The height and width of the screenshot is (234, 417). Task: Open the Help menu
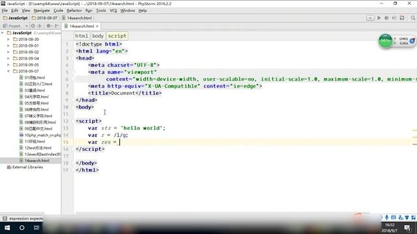(x=143, y=10)
